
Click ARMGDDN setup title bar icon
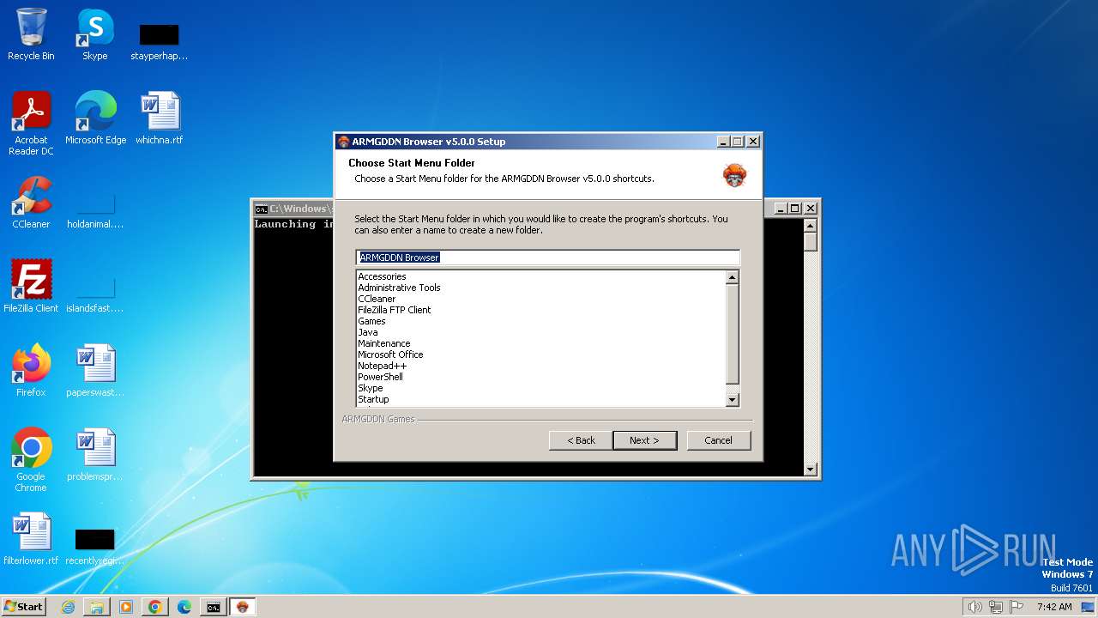pyautogui.click(x=344, y=142)
